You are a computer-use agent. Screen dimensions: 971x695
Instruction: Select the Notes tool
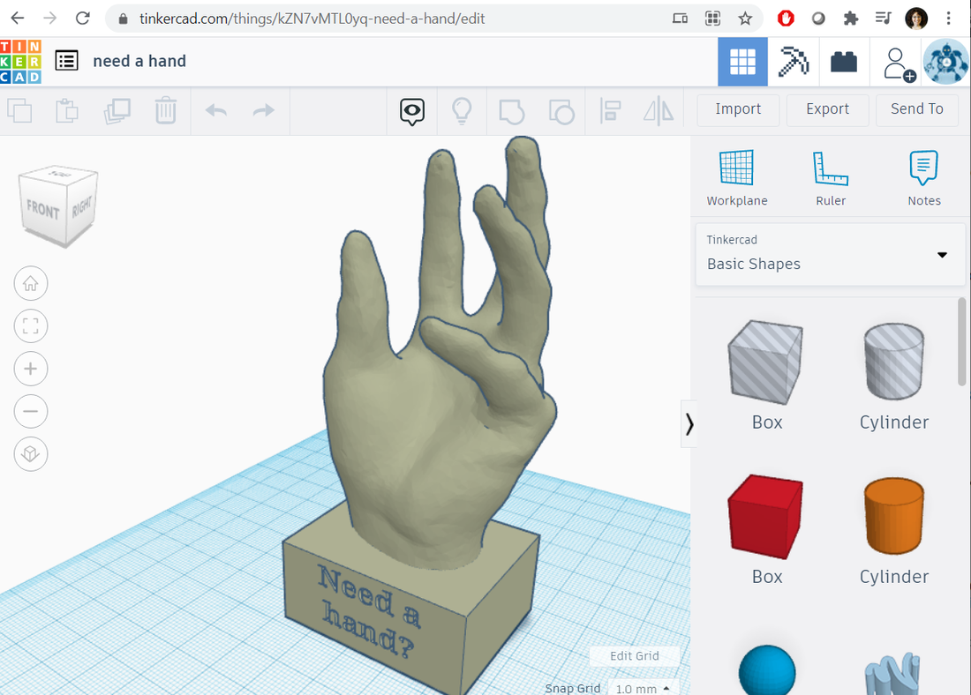(x=924, y=177)
